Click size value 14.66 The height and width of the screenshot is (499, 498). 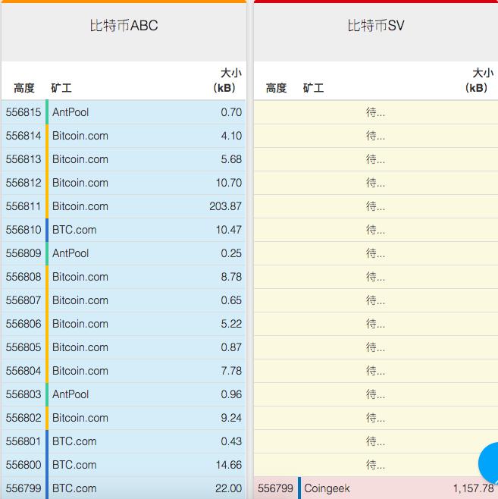click(229, 465)
